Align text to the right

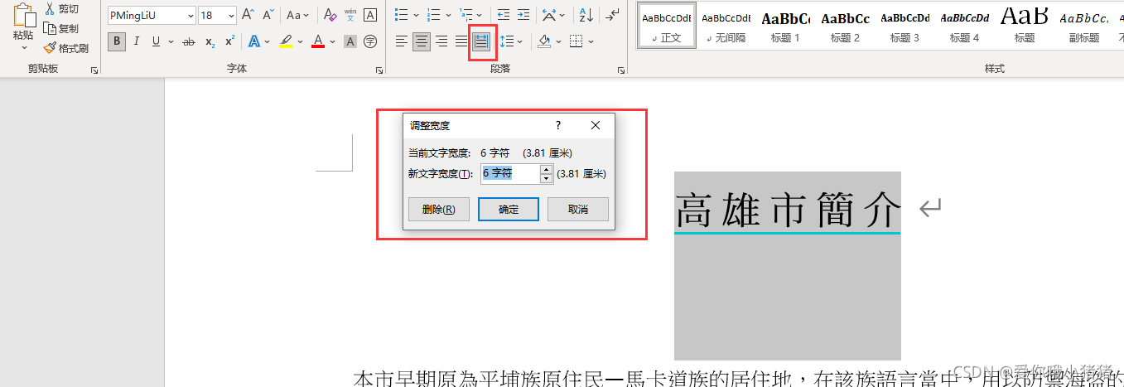(441, 41)
